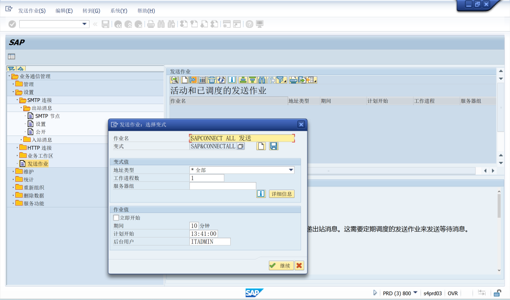Click the 服务器组 column header
This screenshot has height=300, width=510.
(477, 101)
